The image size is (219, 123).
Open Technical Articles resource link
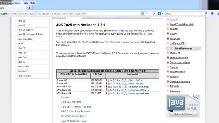coord(179,58)
